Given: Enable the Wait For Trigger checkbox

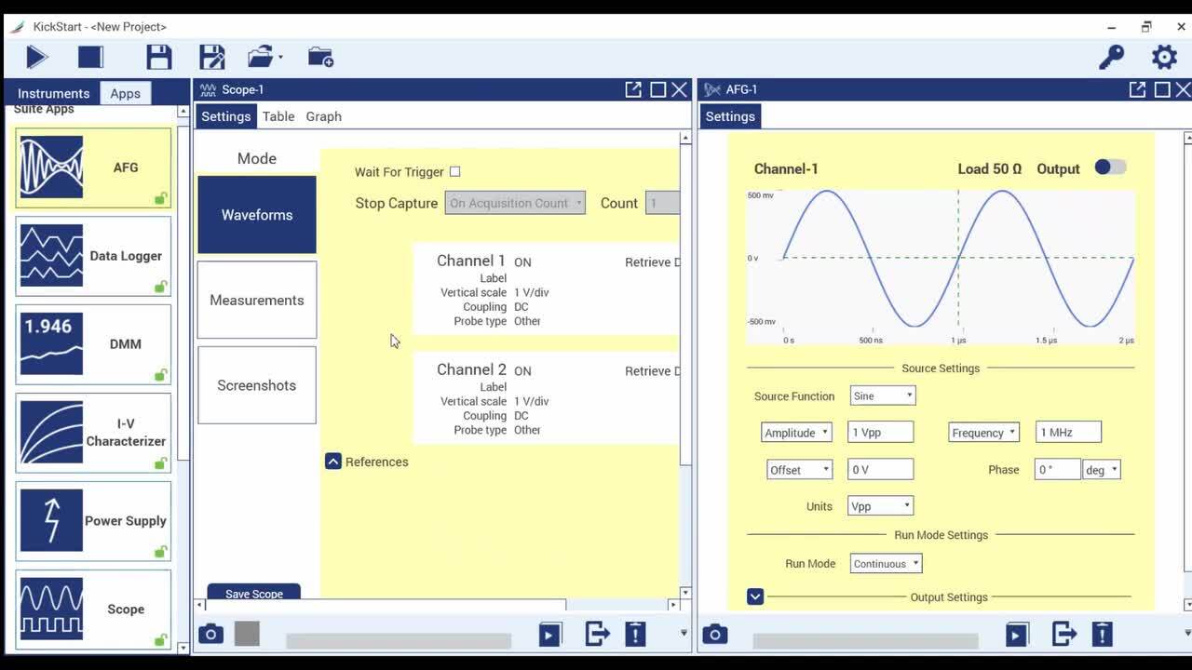Looking at the screenshot, I should (x=454, y=172).
